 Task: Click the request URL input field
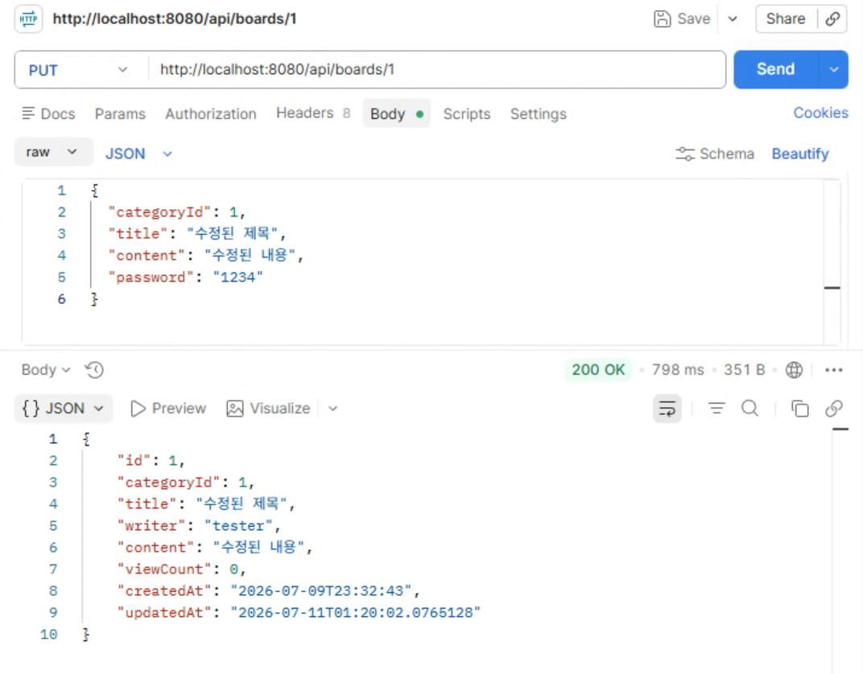click(x=437, y=69)
